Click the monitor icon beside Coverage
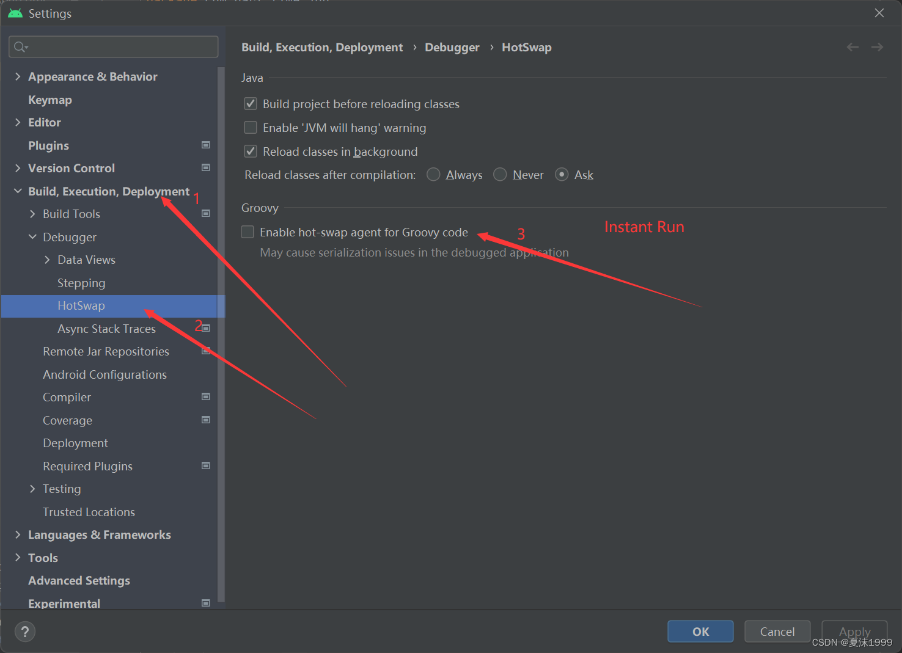Screen dimensions: 902x653 pyautogui.click(x=206, y=420)
